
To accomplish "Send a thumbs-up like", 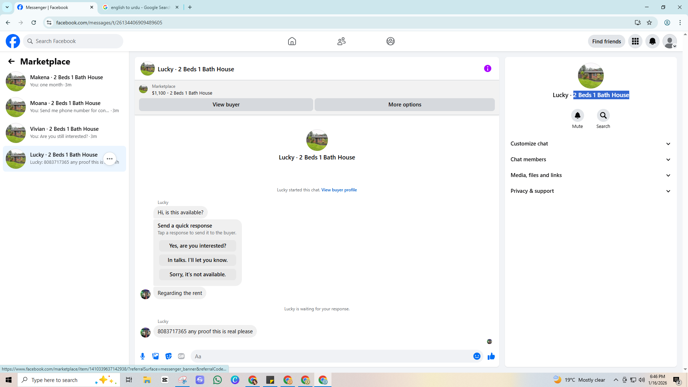I will click(491, 356).
